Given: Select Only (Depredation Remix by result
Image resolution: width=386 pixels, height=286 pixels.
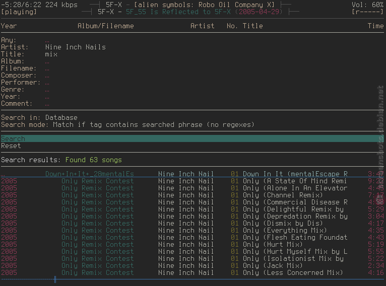Looking at the screenshot, I should click(192, 216).
